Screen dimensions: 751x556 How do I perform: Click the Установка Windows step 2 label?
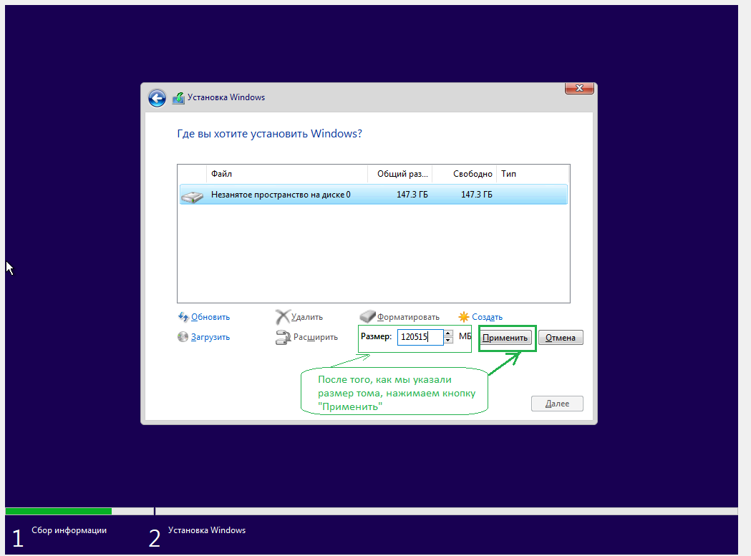click(207, 530)
